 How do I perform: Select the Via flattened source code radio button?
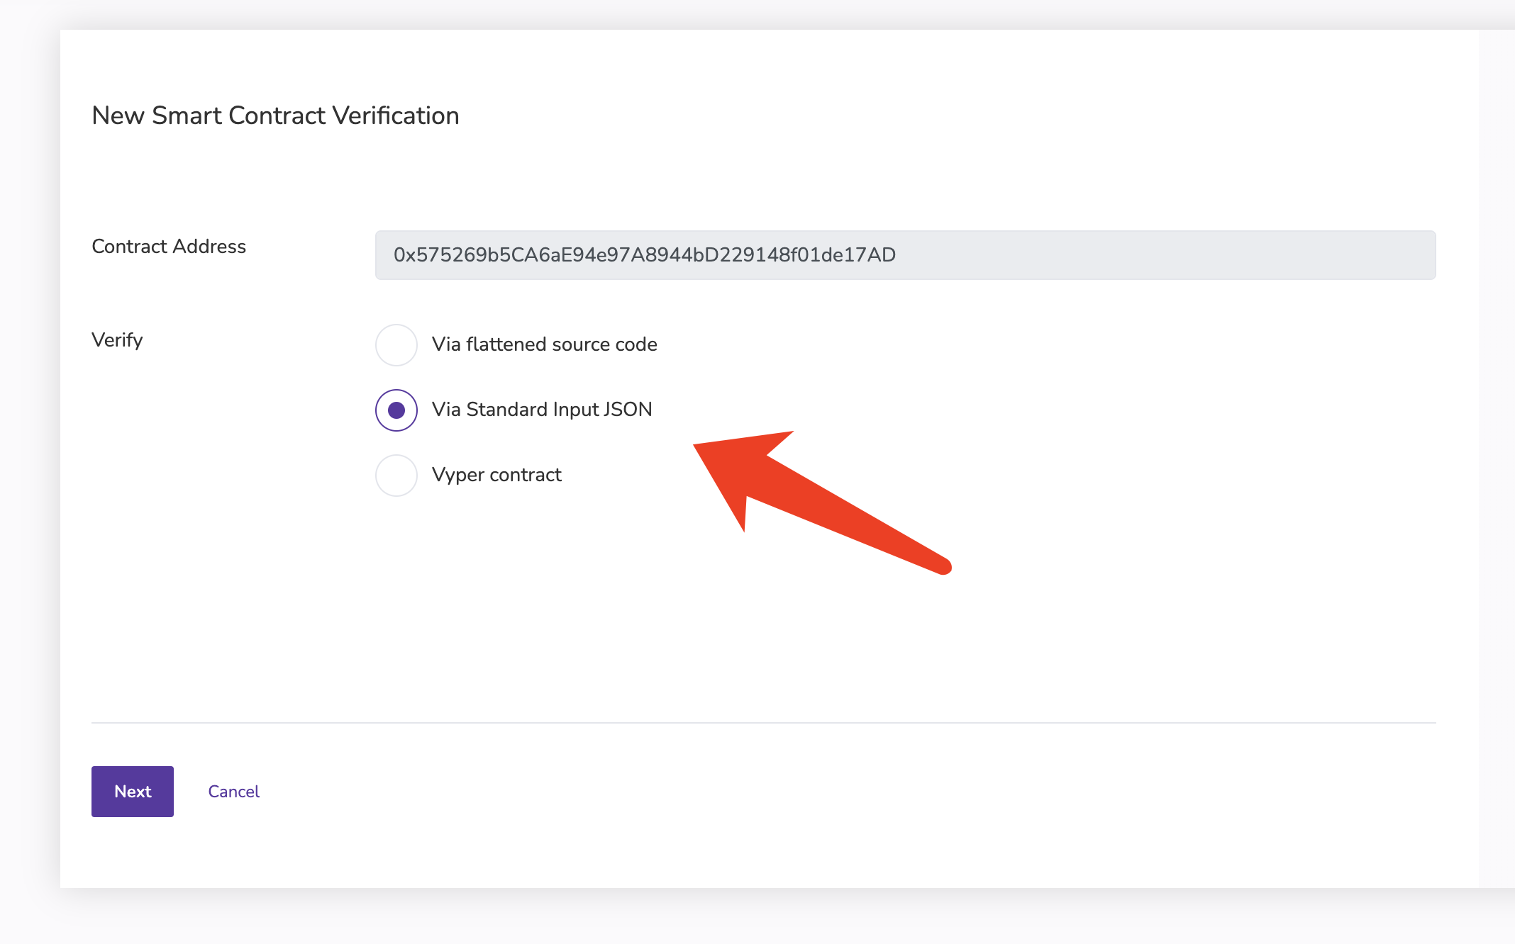(396, 345)
